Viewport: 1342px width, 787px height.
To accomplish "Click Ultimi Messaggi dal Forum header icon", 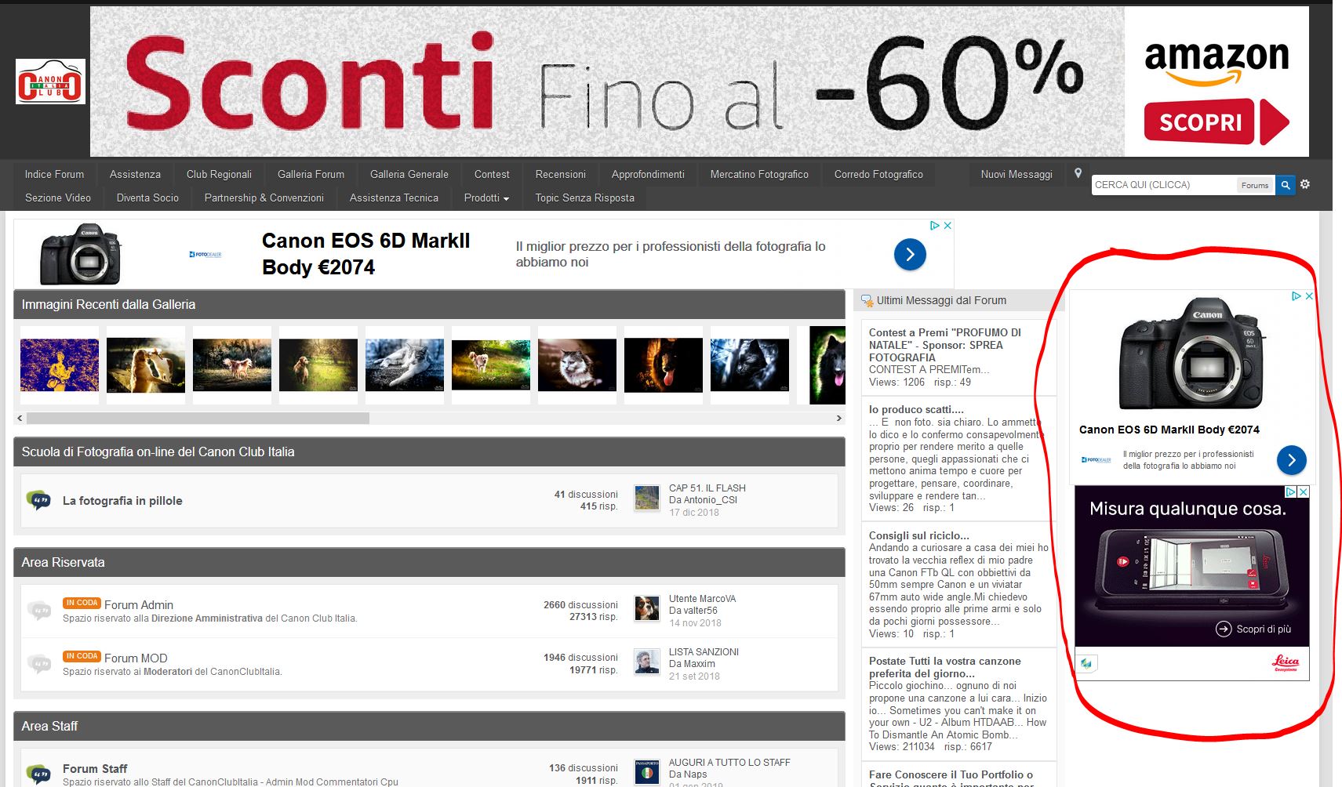I will pos(867,300).
